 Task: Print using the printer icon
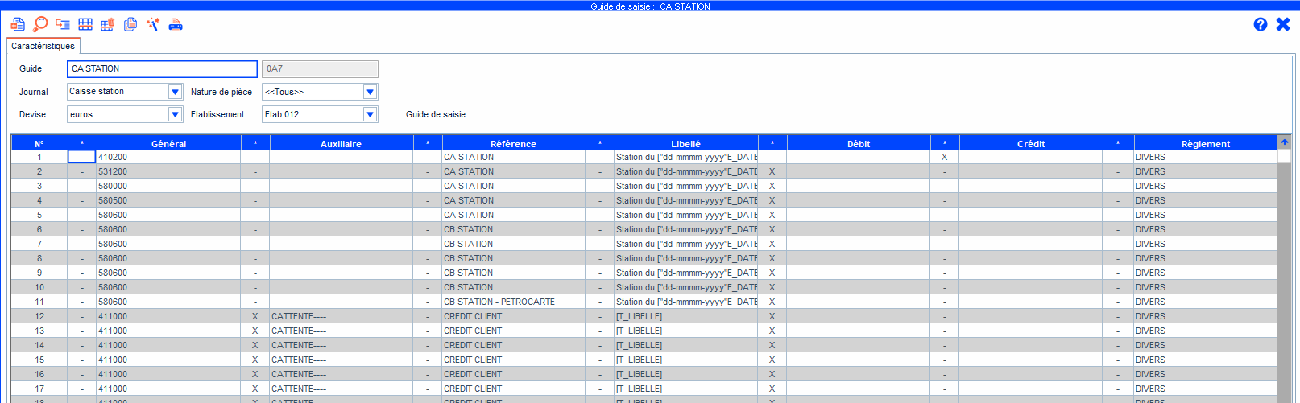coord(176,24)
